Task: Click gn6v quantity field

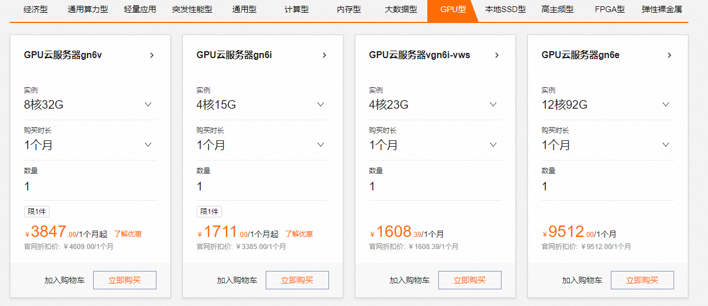Action: pyautogui.click(x=90, y=186)
